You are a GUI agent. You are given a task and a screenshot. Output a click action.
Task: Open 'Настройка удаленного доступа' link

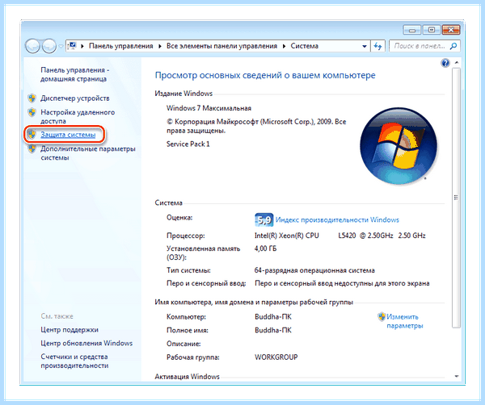(x=78, y=116)
